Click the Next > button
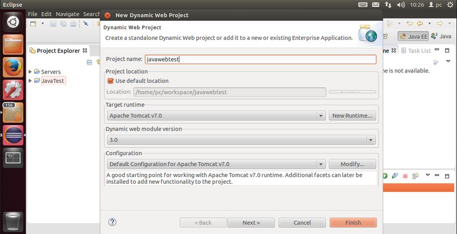 [x=251, y=223]
